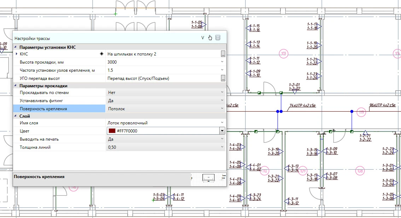401x218 pixels.
Task: Click the mounting surface preview thumbnail
Action: [208, 179]
